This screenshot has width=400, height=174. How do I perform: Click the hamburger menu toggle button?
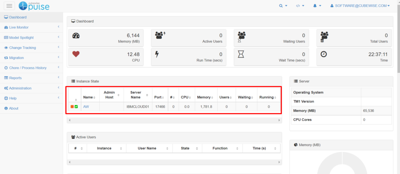tap(9, 6)
